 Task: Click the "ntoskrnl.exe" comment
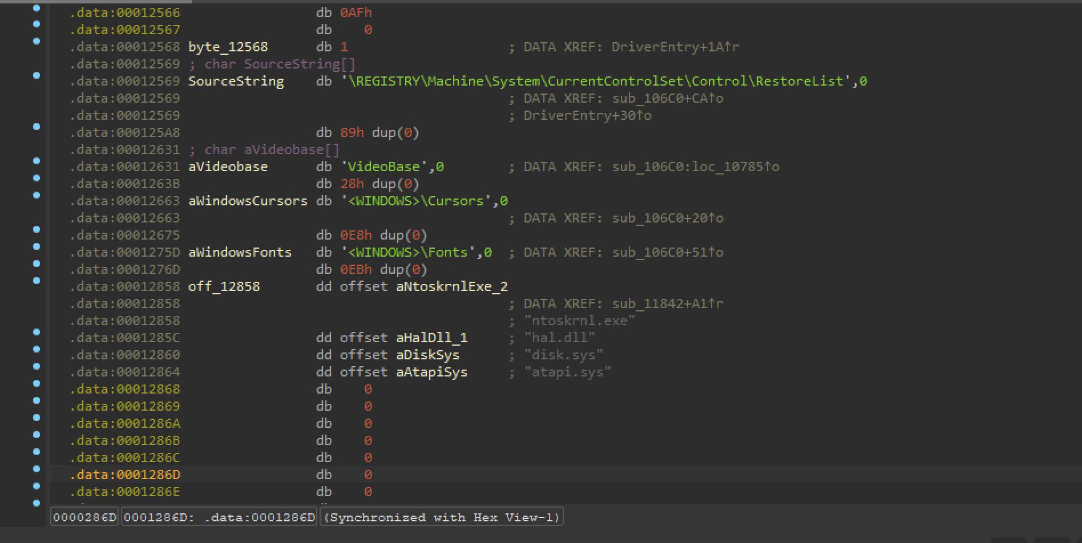point(579,321)
